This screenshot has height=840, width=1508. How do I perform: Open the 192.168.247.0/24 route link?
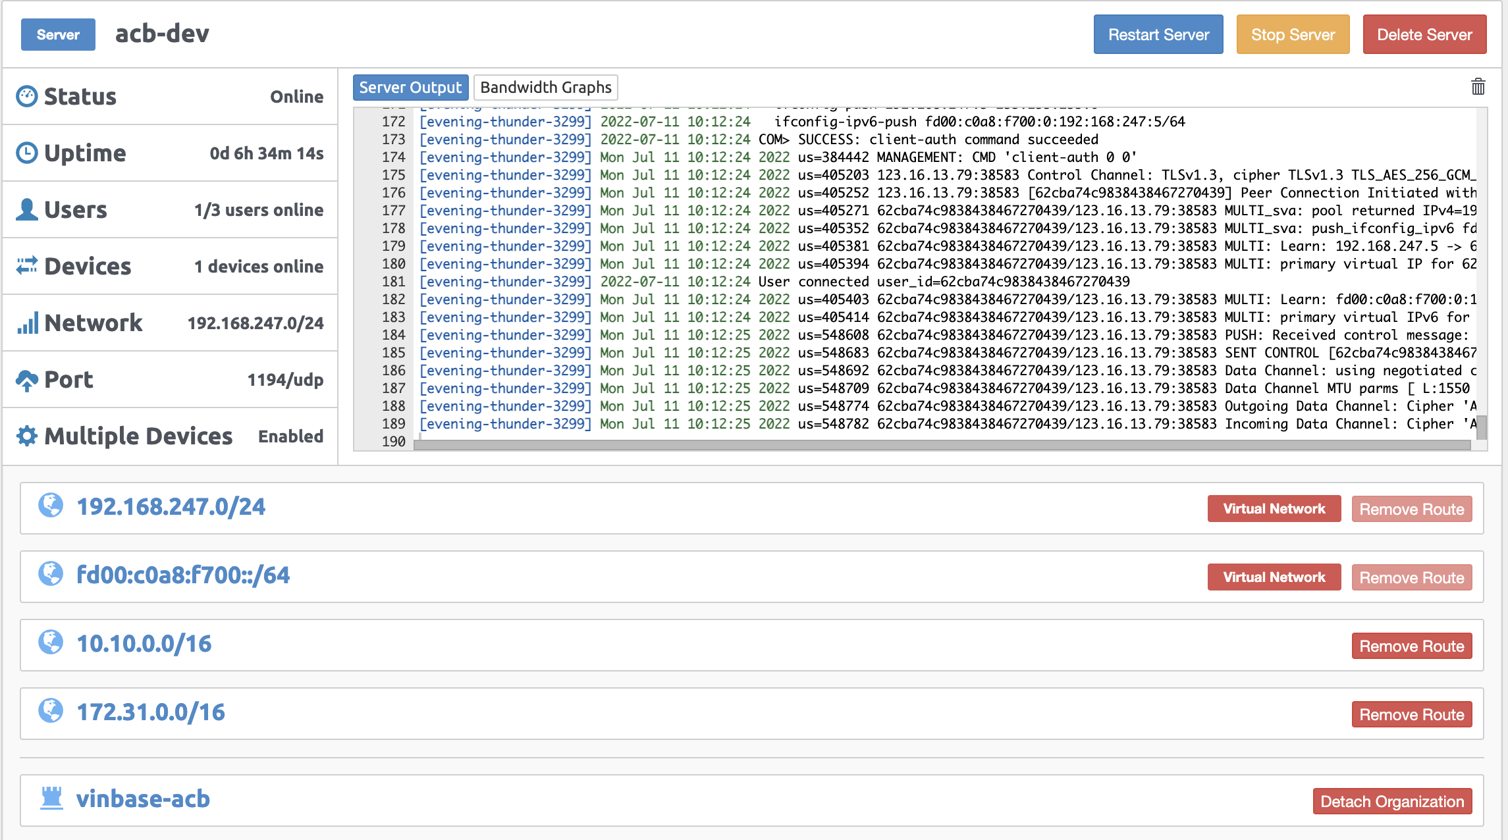point(171,506)
